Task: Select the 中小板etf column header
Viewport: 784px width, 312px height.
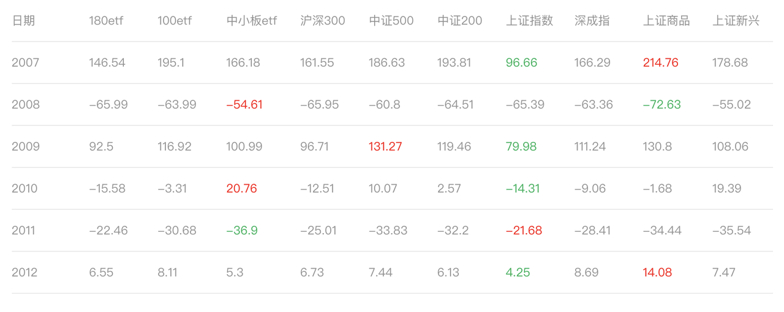Action: click(251, 21)
